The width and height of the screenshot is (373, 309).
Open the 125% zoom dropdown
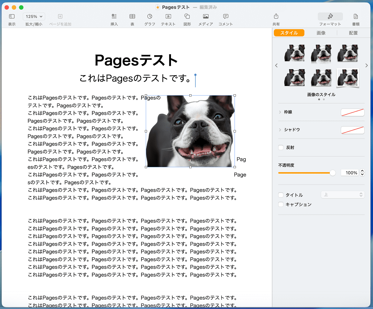click(x=34, y=16)
